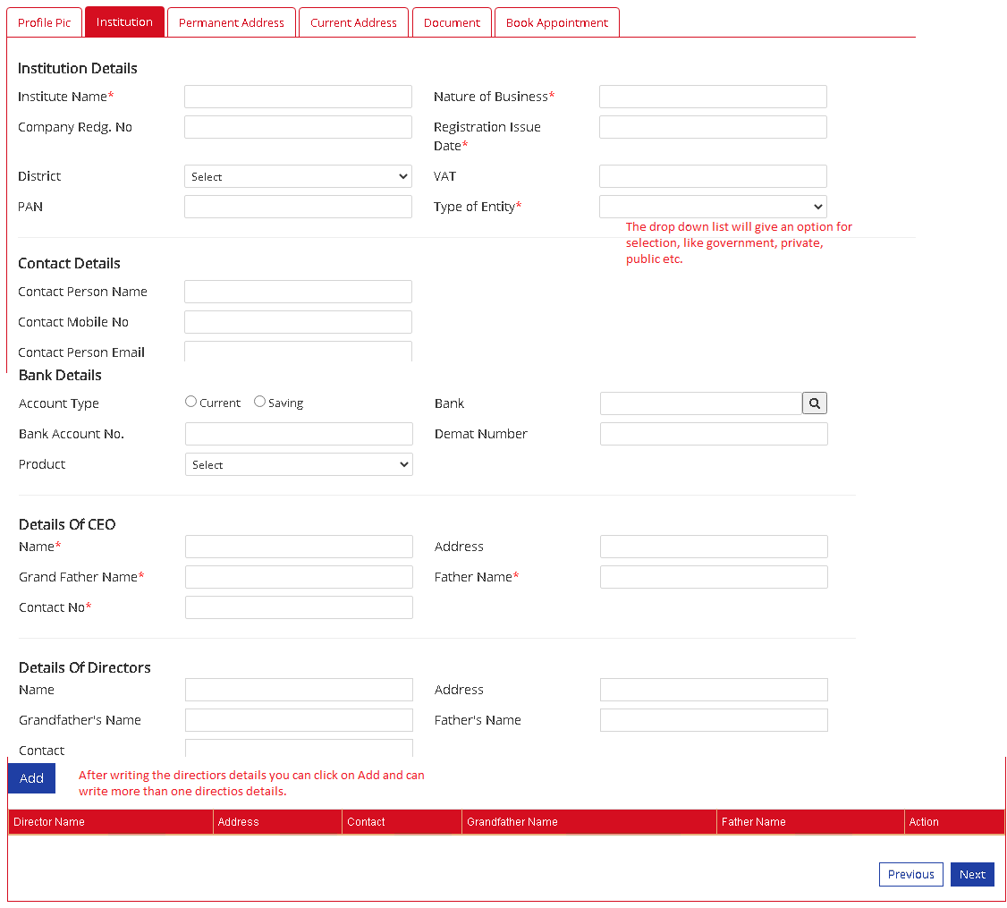The height and width of the screenshot is (908, 1007).
Task: Click the Bank search magnifier icon
Action: tap(814, 403)
